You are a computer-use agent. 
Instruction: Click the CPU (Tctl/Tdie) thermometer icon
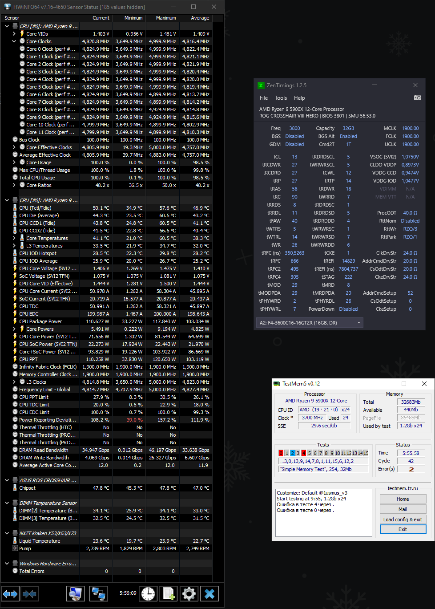[15, 208]
